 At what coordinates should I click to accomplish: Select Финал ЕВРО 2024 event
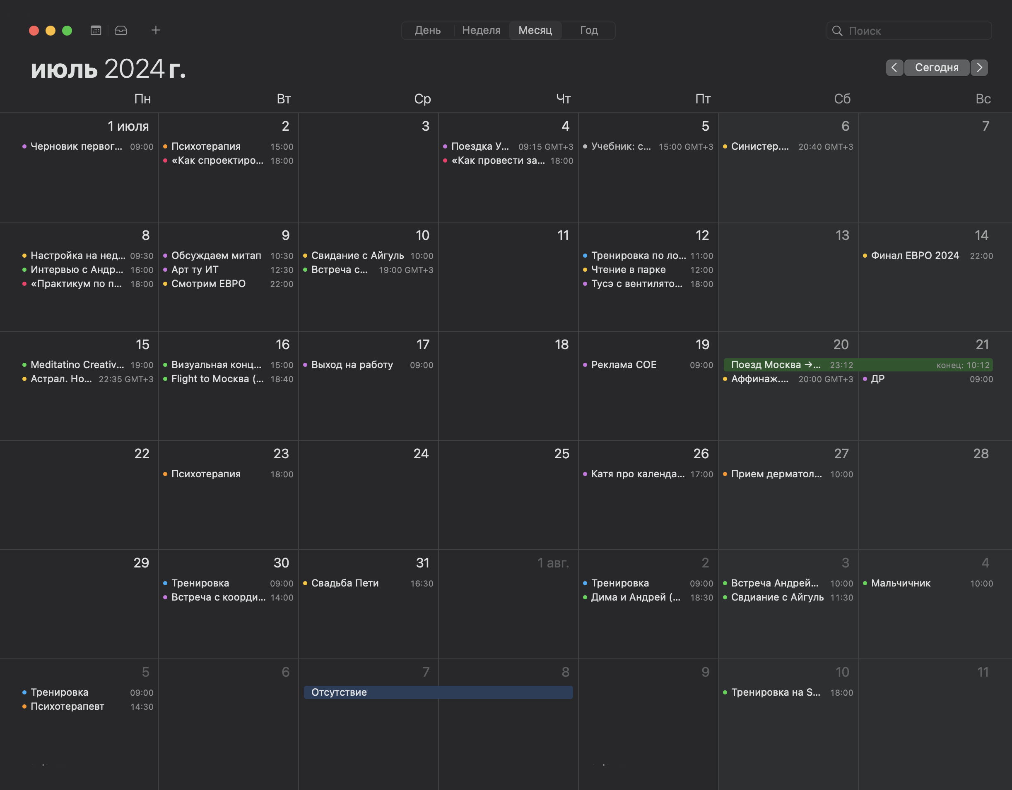pyautogui.click(x=928, y=256)
